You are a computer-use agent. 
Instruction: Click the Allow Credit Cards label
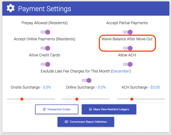(44, 55)
